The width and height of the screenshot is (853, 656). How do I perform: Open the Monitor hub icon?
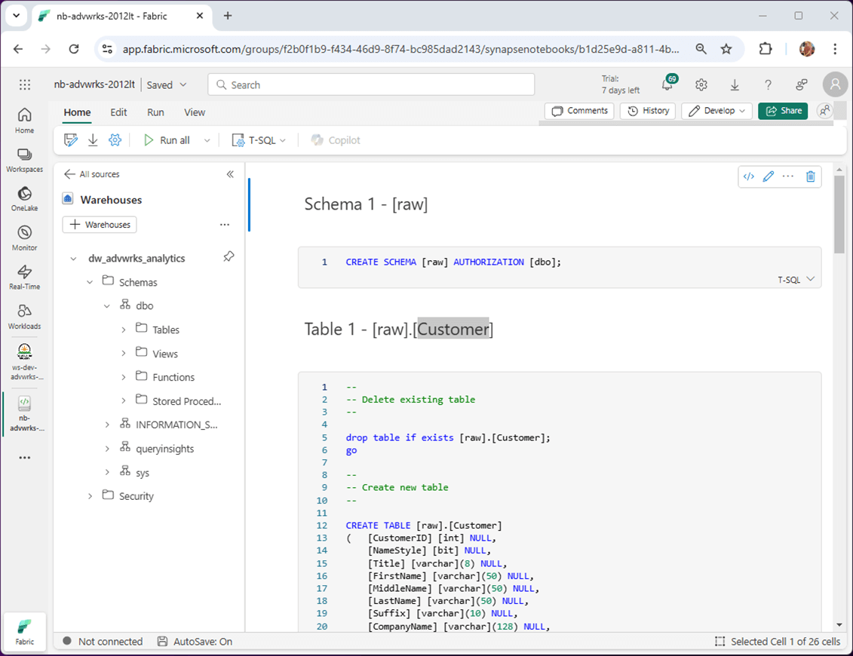click(24, 238)
